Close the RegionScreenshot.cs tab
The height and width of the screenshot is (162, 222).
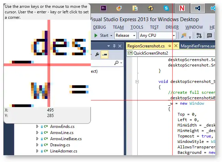click(x=176, y=46)
